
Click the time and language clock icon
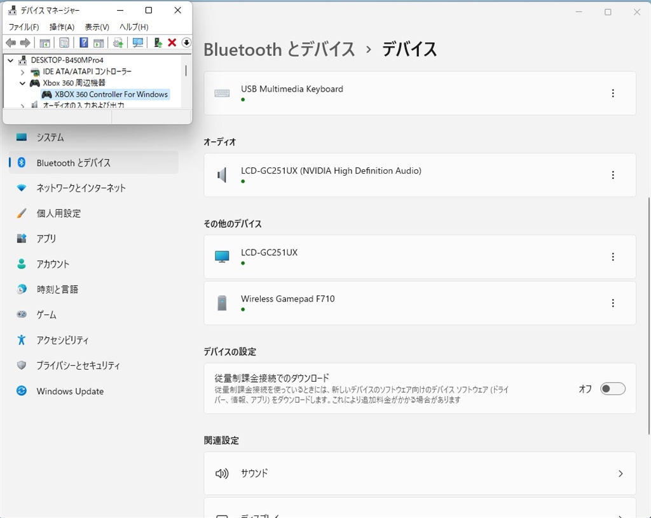point(22,289)
